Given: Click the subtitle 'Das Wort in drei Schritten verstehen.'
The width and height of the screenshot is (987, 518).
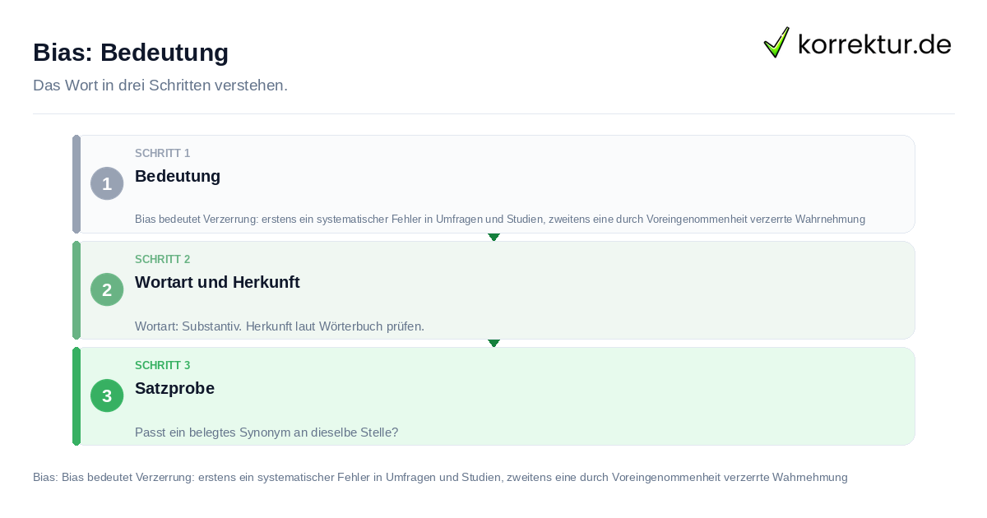Looking at the screenshot, I should (x=160, y=86).
